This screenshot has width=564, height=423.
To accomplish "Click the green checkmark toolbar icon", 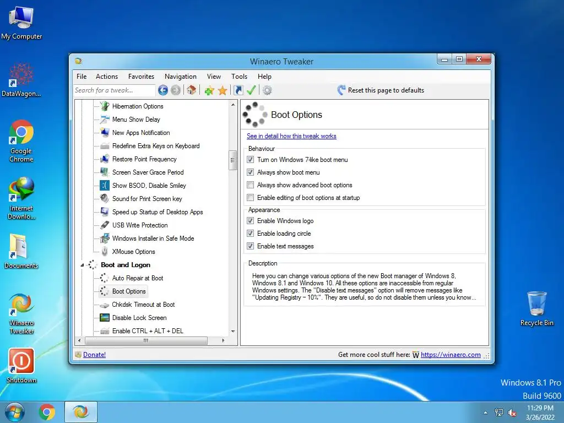I will [x=251, y=90].
